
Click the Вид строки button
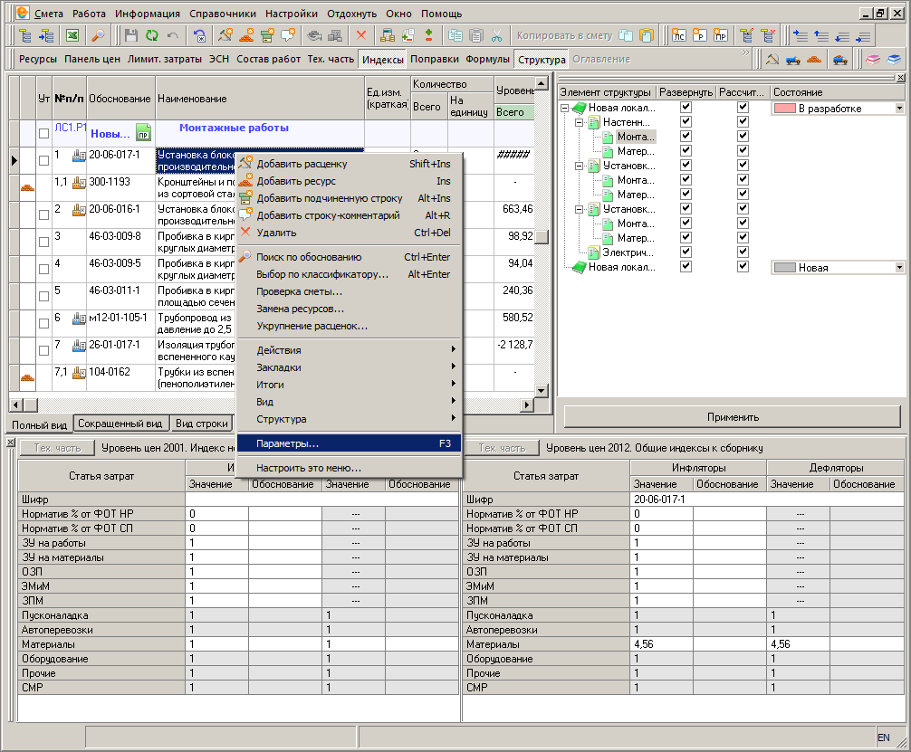pyautogui.click(x=202, y=424)
